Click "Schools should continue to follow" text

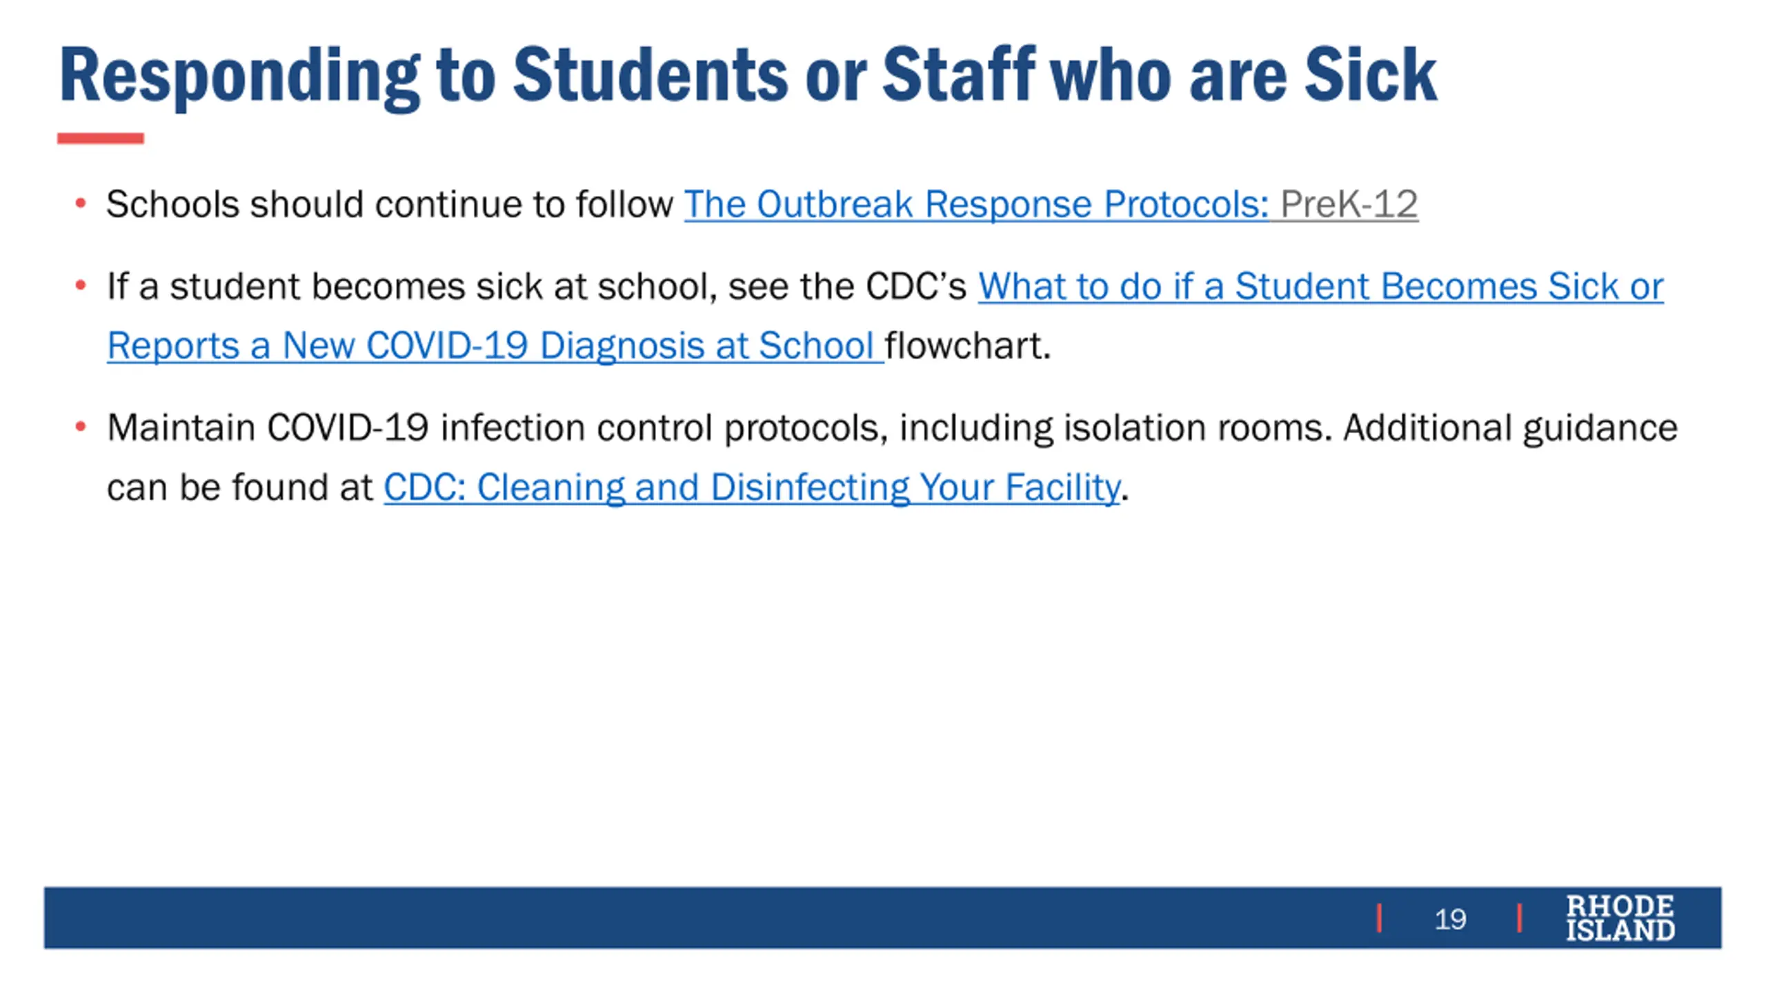[390, 205]
